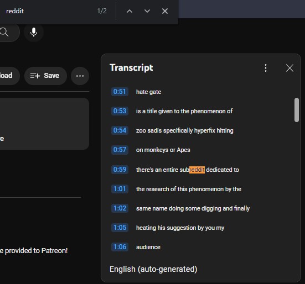Image resolution: width=305 pixels, height=284 pixels.
Task: Open English (auto-generated) language selector
Action: (x=153, y=269)
